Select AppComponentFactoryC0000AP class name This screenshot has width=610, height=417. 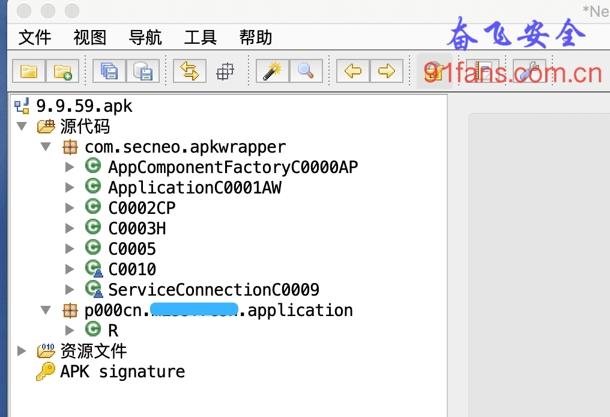[233, 168]
